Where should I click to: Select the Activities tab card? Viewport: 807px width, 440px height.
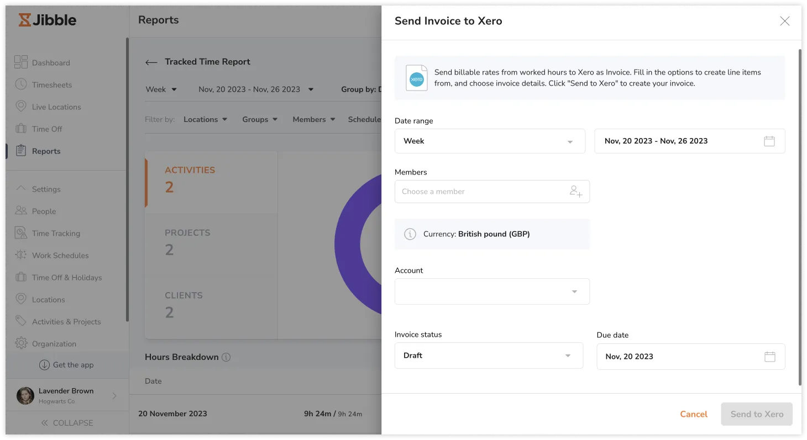(211, 179)
